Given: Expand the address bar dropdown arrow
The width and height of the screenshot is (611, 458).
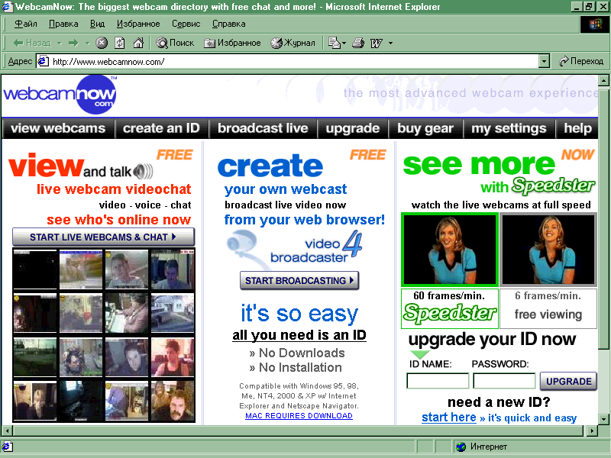Looking at the screenshot, I should tap(544, 61).
